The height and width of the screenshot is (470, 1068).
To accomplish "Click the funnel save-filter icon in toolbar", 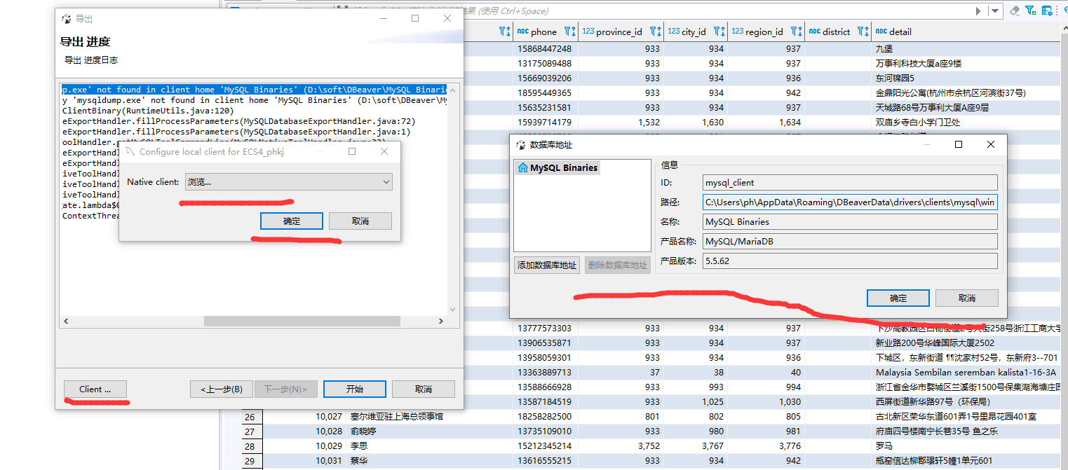I will coord(1030,11).
